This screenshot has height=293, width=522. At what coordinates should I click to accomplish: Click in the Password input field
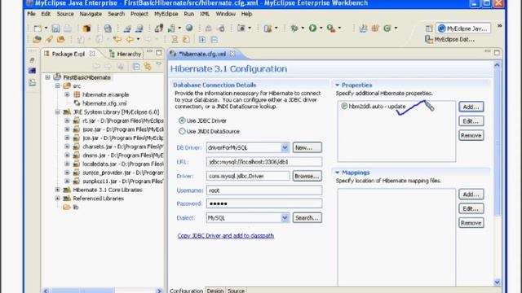(264, 203)
